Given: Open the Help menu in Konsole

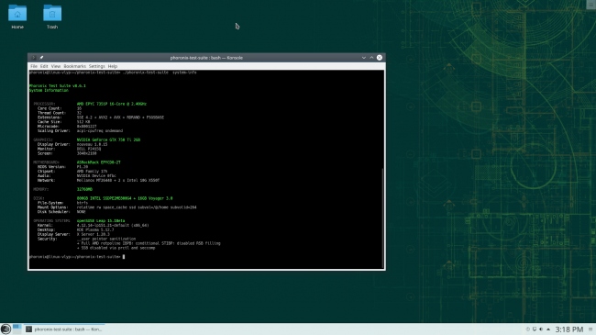Looking at the screenshot, I should pos(113,66).
